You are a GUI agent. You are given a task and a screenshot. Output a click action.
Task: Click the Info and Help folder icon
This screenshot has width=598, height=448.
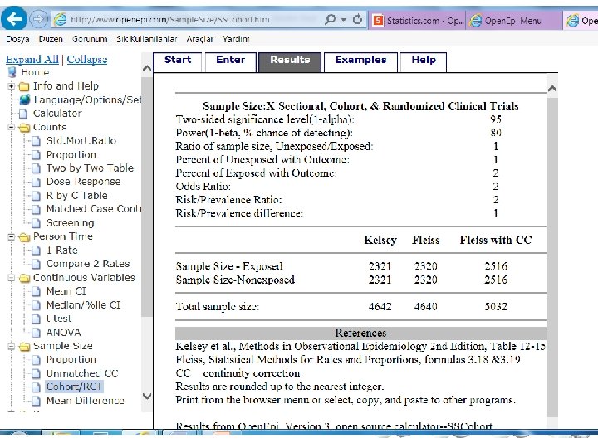click(x=24, y=86)
